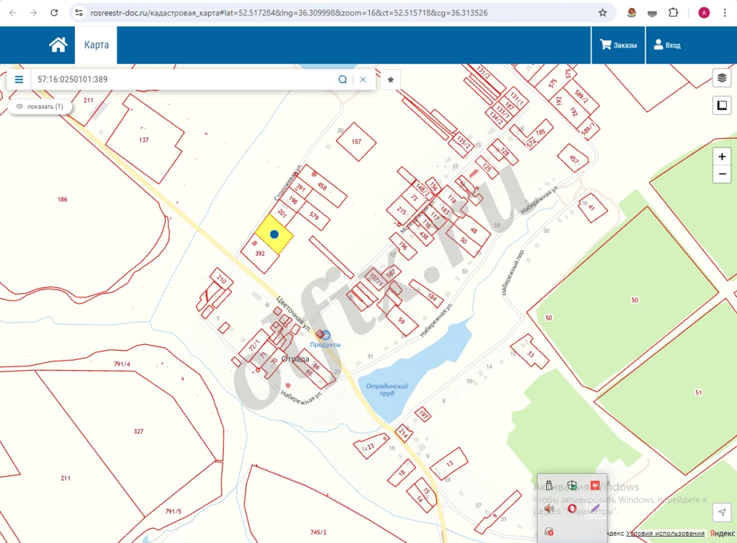737x543 pixels.
Task: Click the home icon in site header
Action: coord(58,45)
